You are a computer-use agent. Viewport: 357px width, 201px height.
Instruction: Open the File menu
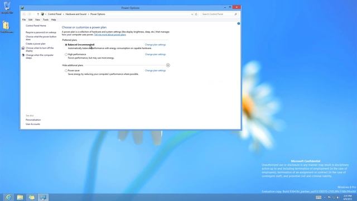click(x=24, y=20)
